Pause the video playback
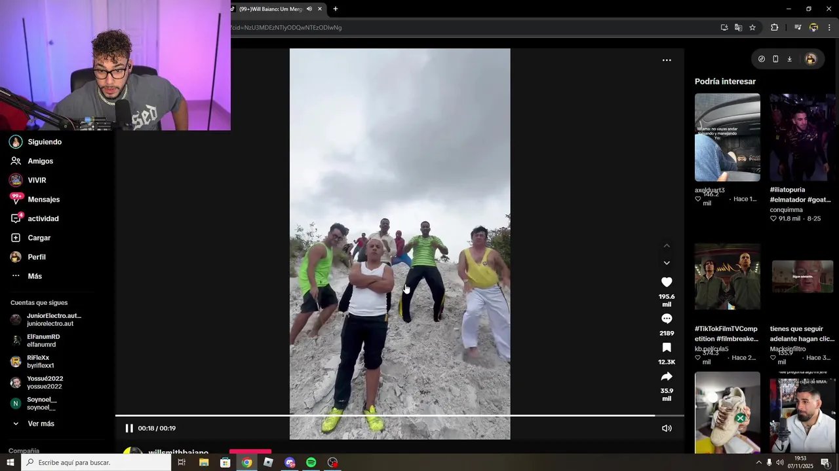The height and width of the screenshot is (471, 839). [129, 428]
